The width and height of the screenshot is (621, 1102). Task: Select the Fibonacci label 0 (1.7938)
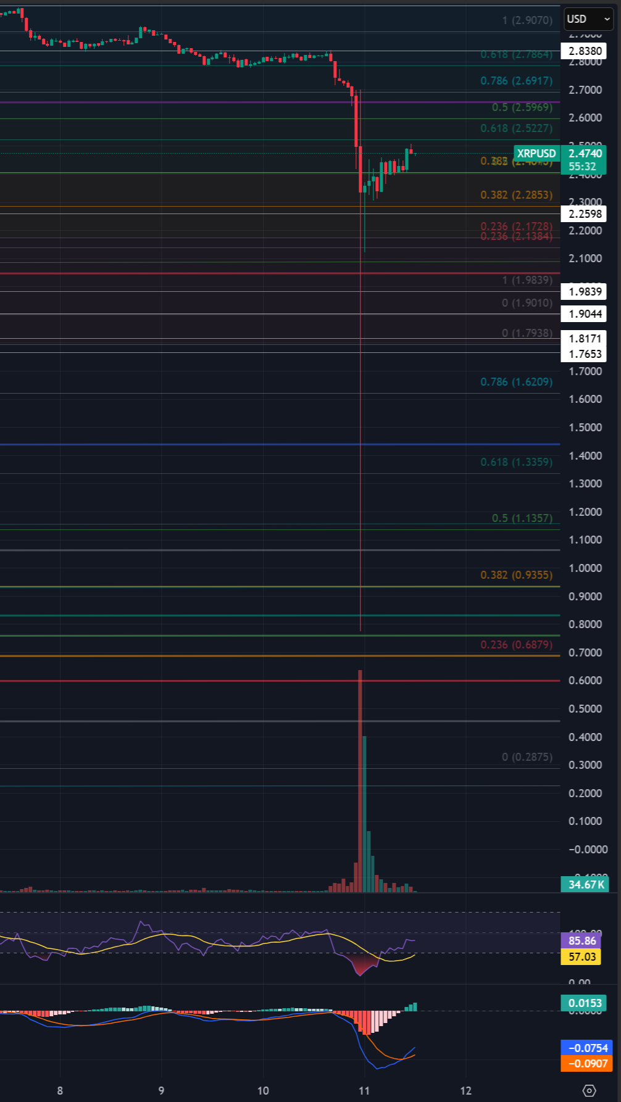point(527,333)
